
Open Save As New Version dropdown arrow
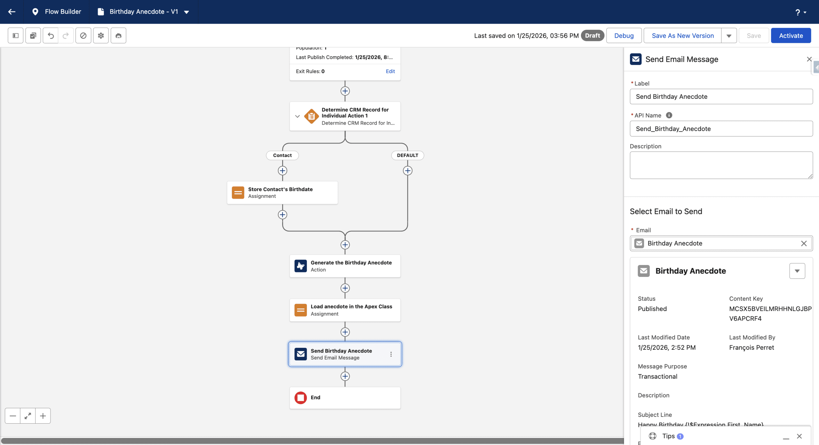click(729, 36)
